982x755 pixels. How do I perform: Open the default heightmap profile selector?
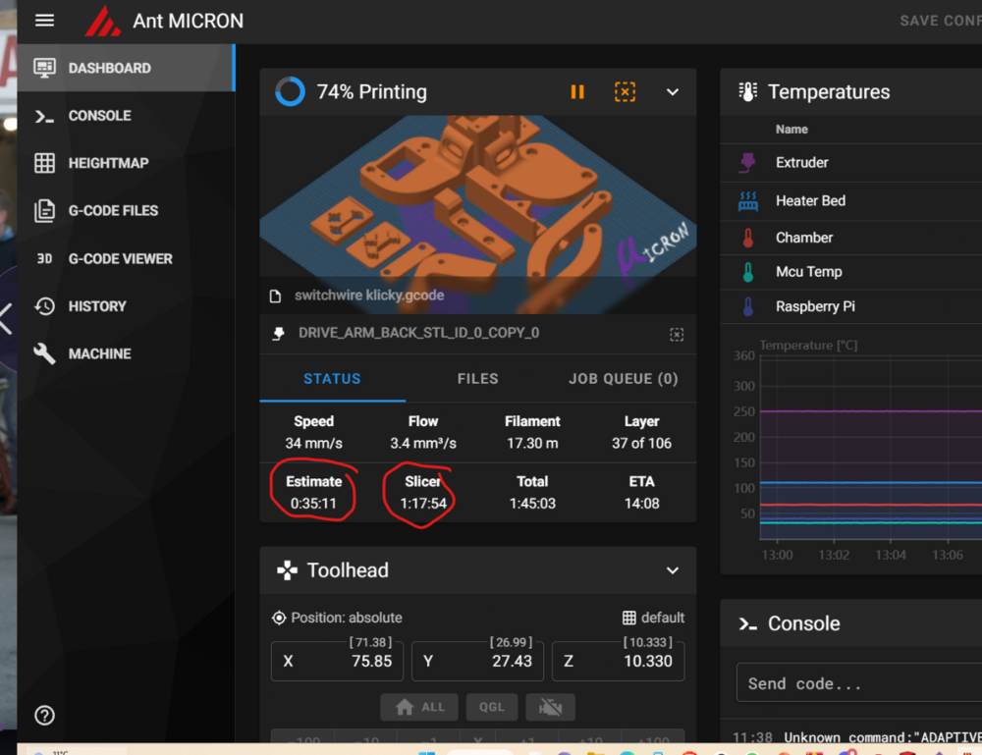pyautogui.click(x=653, y=618)
